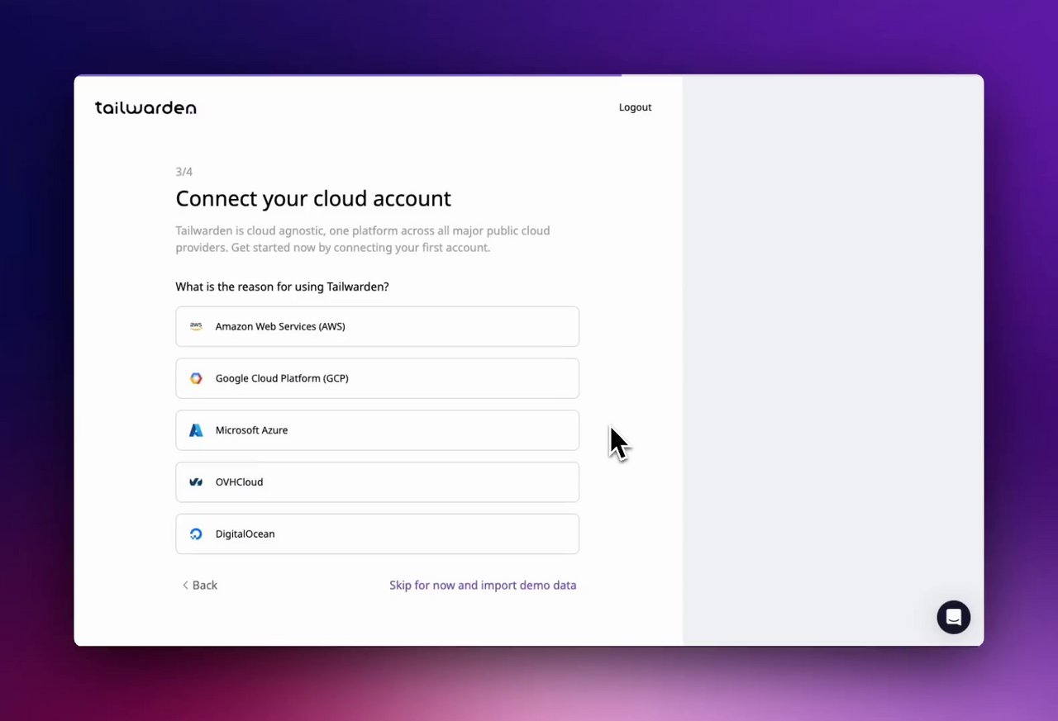Viewport: 1058px width, 721px height.
Task: Click the OVHCloud logo icon
Action: (196, 482)
